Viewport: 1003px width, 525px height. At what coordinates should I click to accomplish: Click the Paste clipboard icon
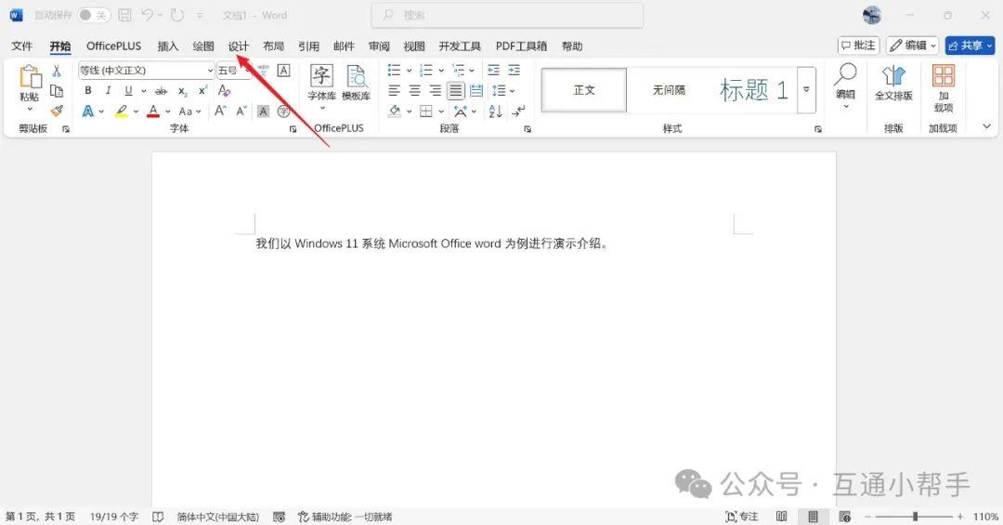click(x=30, y=77)
